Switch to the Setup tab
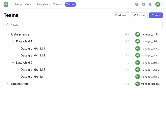Image resolution: width=166 pixels, height=116 pixels. pyautogui.click(x=18, y=4)
